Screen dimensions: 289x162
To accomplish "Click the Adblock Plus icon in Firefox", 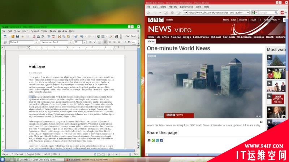I will 282,13.
